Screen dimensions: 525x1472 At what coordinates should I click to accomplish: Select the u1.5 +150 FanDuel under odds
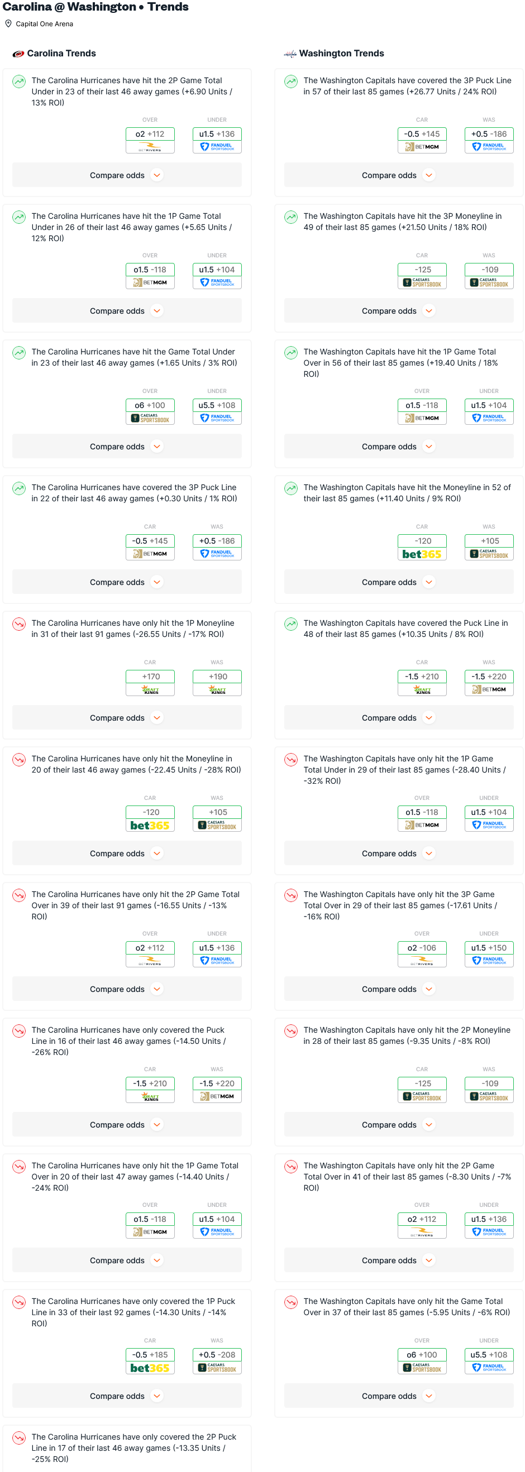(488, 954)
